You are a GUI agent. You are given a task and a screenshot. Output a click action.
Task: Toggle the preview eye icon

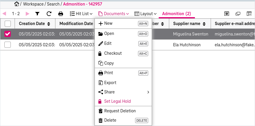[226, 14]
